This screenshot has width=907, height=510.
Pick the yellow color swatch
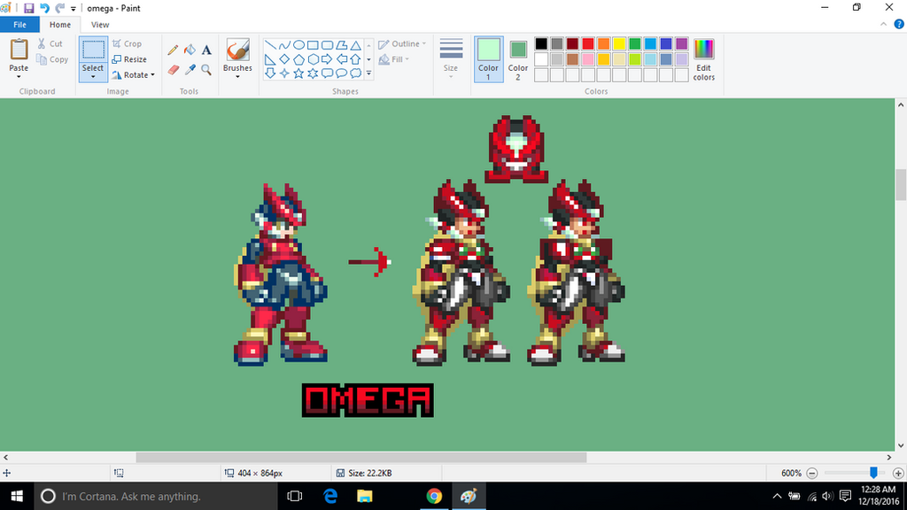pos(619,43)
